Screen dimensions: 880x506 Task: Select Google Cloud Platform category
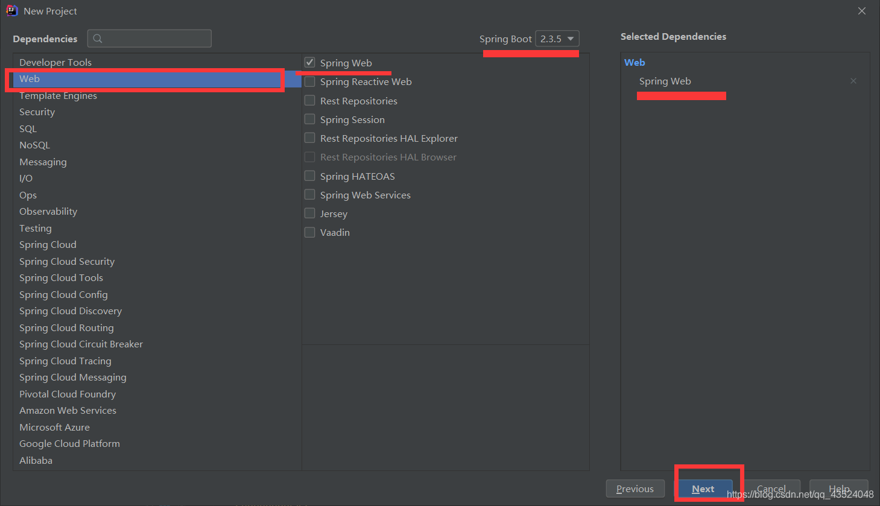click(157, 444)
